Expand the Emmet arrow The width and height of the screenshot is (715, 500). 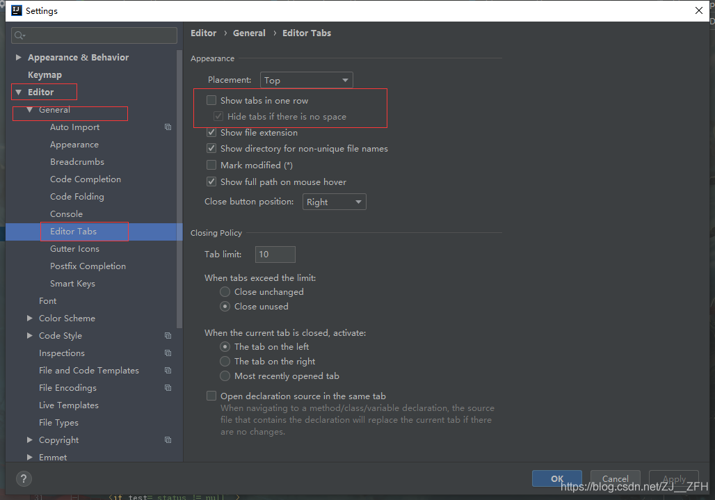point(30,457)
